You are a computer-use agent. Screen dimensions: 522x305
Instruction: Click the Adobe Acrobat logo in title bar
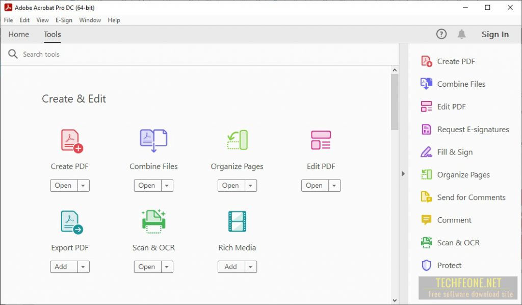click(x=8, y=7)
